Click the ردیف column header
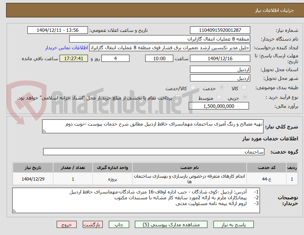The height and width of the screenshot is (235, 304). [292, 168]
